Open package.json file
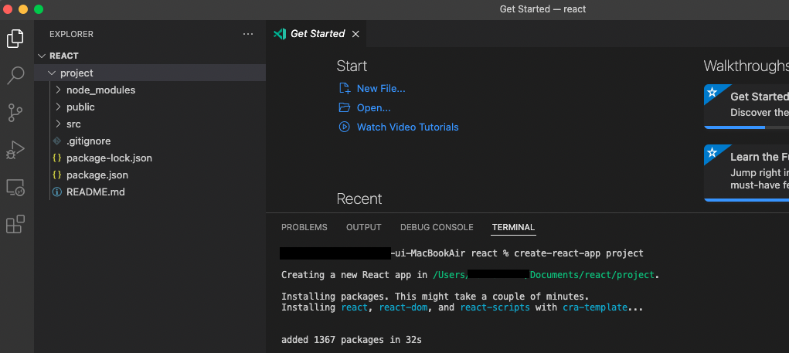 point(150,175)
